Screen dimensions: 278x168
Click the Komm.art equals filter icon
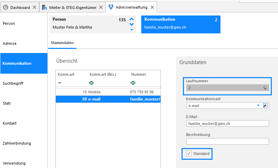60,83
